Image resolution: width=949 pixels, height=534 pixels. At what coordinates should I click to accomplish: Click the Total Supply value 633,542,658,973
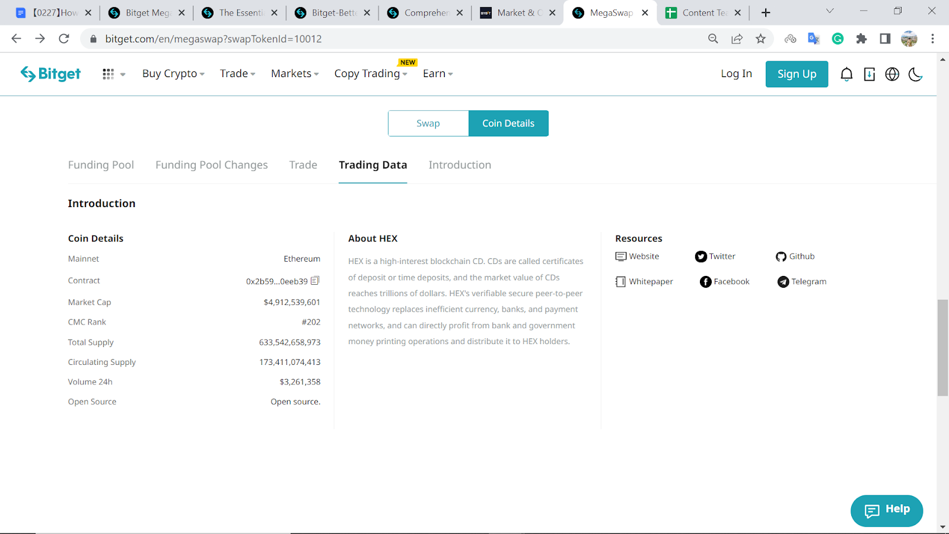pyautogui.click(x=289, y=342)
